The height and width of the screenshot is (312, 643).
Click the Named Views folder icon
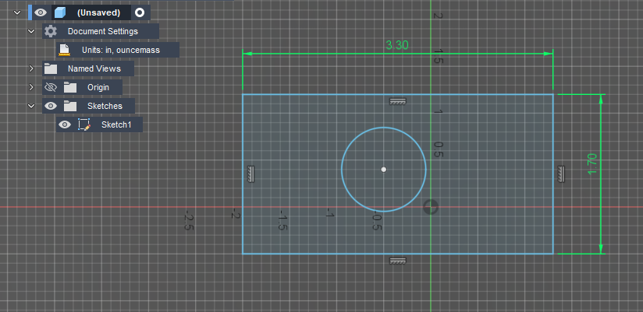[51, 68]
